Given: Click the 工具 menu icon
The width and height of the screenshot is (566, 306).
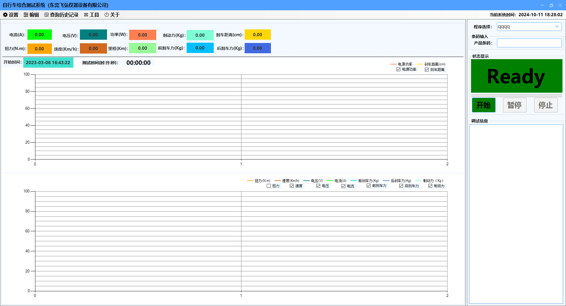Looking at the screenshot, I should pos(86,15).
